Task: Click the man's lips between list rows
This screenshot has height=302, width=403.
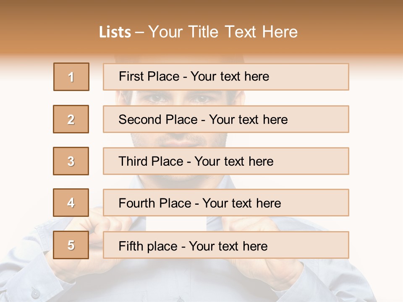Action: (x=181, y=141)
